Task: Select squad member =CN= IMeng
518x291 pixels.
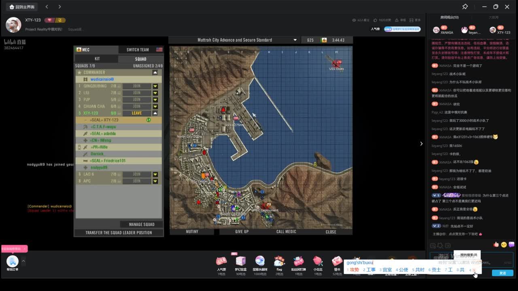Action: 119,140
